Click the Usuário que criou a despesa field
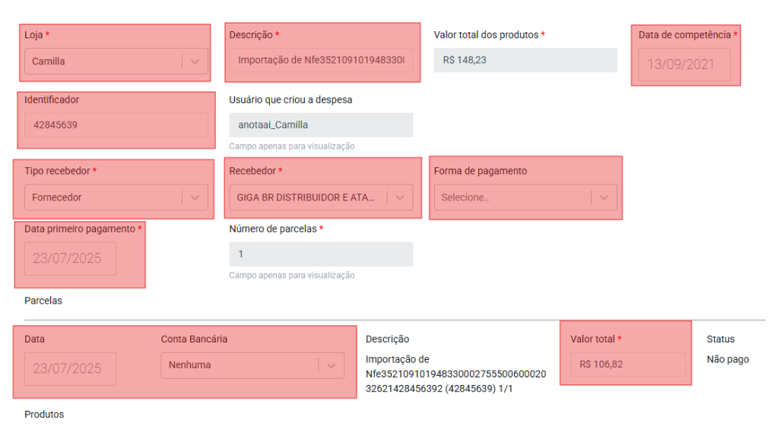This screenshot has width=768, height=429. pyautogui.click(x=321, y=125)
